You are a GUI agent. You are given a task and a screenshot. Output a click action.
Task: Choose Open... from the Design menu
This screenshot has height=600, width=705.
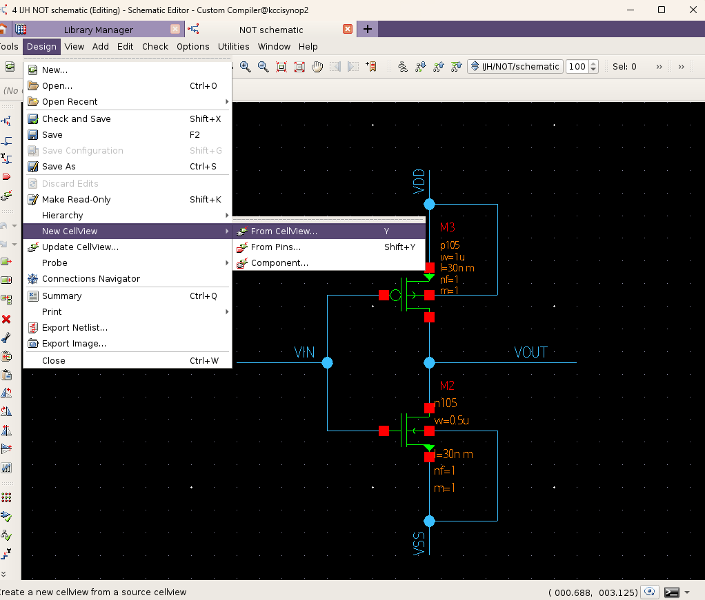(128, 86)
